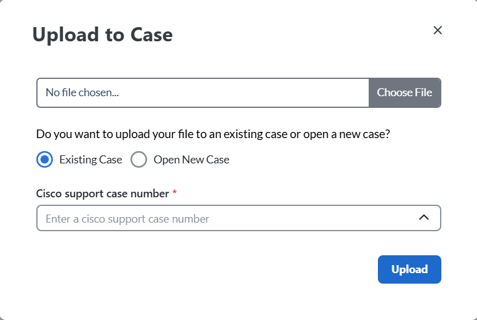477x320 pixels.
Task: Focus the Cisco support case number field
Action: tap(222, 218)
